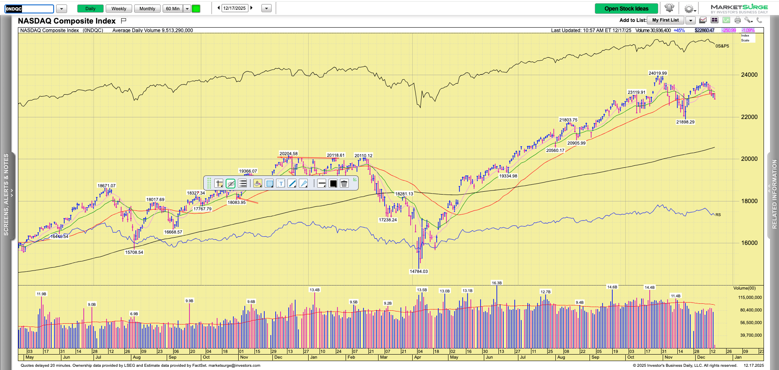Click the Last Updated timestamp text
The width and height of the screenshot is (779, 370).
(591, 30)
